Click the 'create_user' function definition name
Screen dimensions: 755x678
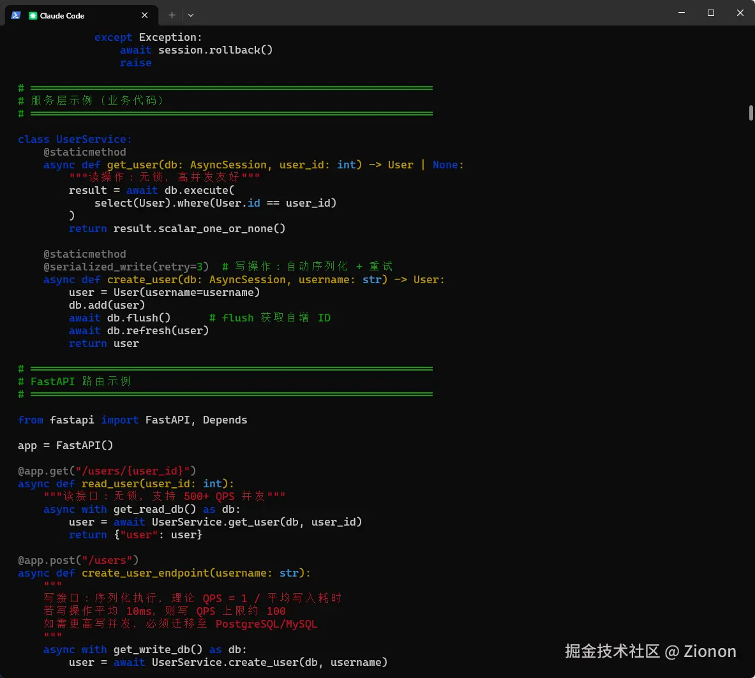(142, 279)
